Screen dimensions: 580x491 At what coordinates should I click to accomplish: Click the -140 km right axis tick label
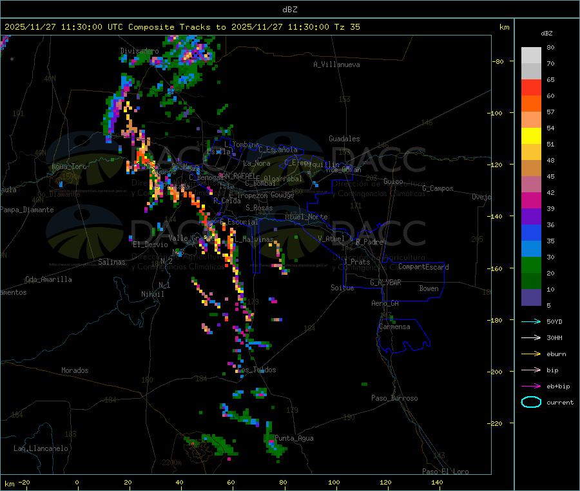[x=497, y=217]
